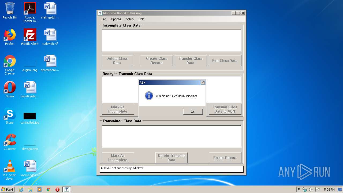The height and width of the screenshot is (193, 343).
Task: Click Mark As Incomplete under Transmitted Class Data
Action: 118,158
